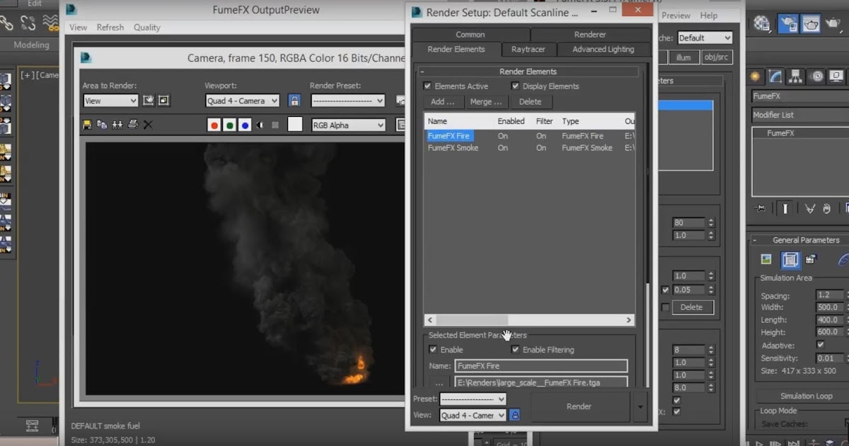Copy the rendered image to the clipboard
Image resolution: width=849 pixels, height=446 pixels.
pyautogui.click(x=102, y=125)
